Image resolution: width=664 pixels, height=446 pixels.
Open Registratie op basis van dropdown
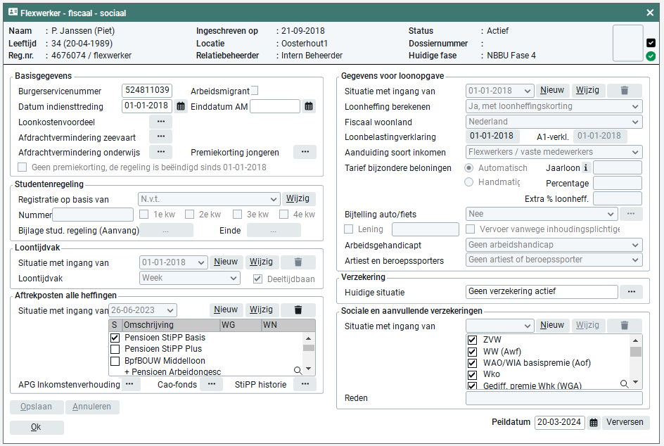[209, 198]
